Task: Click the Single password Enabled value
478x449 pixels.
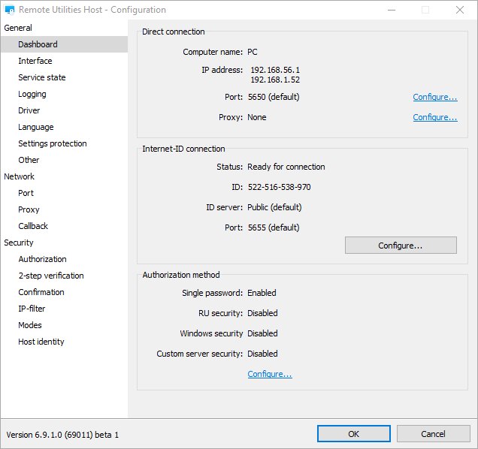Action: (262, 293)
